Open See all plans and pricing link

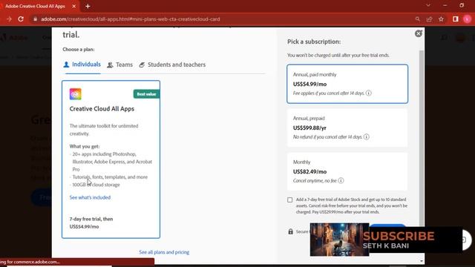click(x=164, y=252)
